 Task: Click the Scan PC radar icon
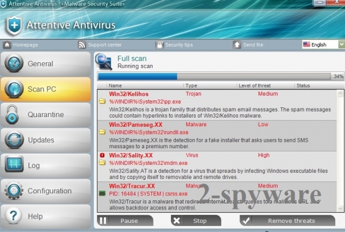point(14,89)
